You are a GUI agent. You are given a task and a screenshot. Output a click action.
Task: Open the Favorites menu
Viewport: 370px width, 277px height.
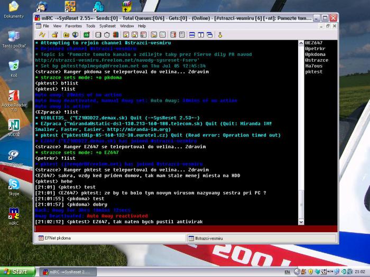click(73, 26)
